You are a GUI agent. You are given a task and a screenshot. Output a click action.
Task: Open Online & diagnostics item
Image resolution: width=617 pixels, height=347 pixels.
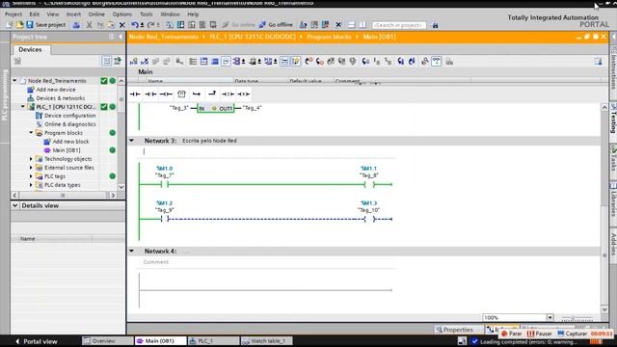tap(69, 124)
